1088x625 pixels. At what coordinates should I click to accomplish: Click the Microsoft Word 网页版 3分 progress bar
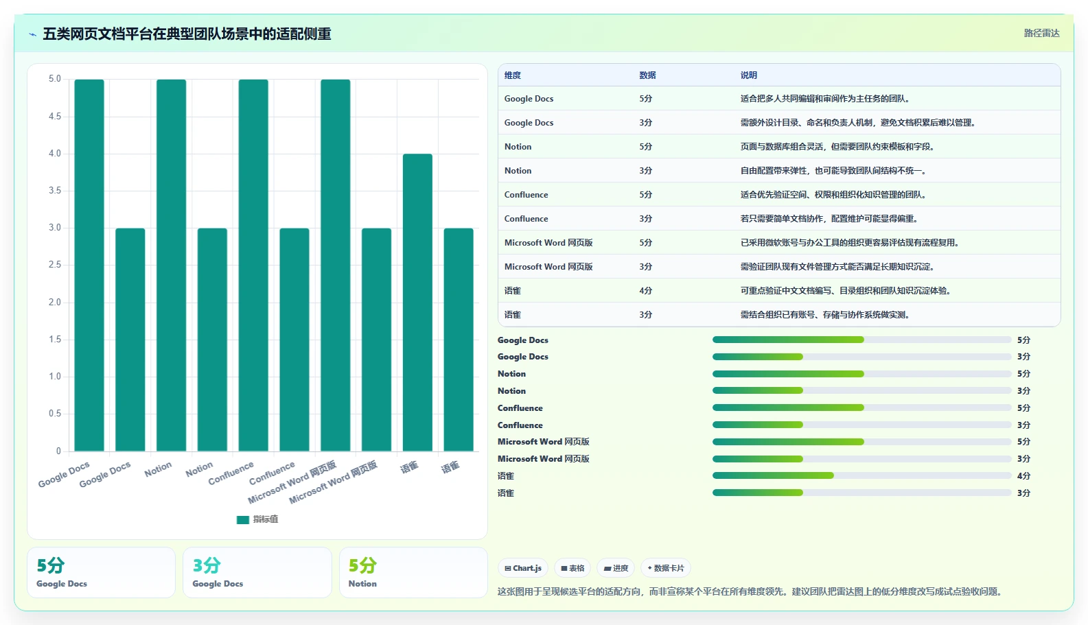point(862,459)
